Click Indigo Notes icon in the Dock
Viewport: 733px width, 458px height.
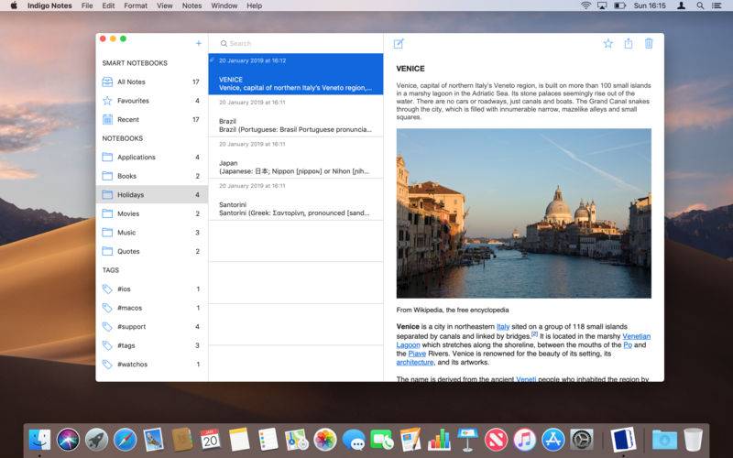[x=623, y=440]
